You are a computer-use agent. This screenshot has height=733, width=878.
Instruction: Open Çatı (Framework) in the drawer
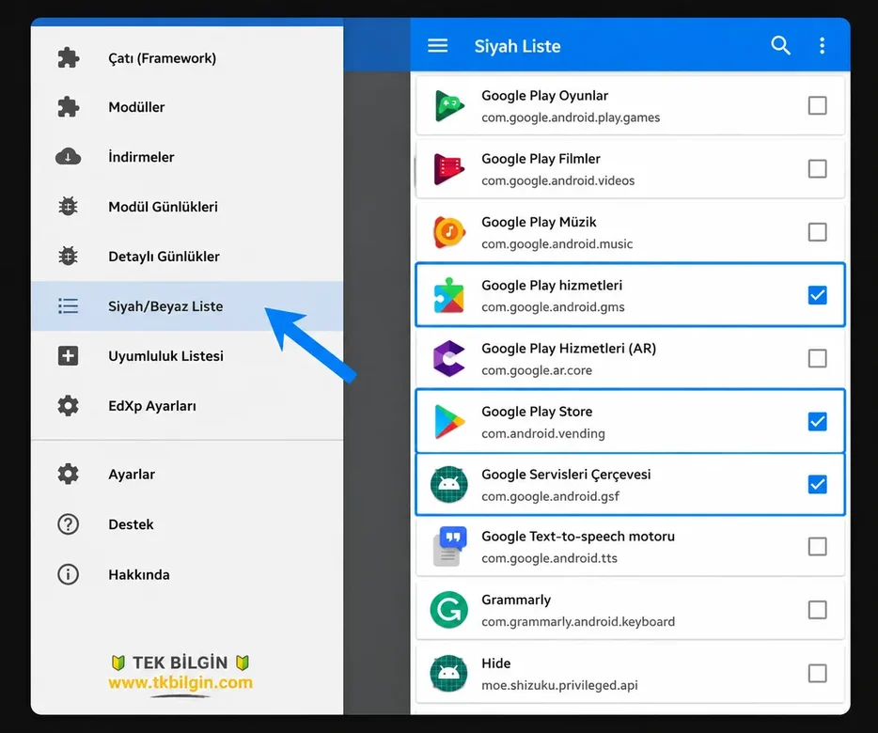coord(187,57)
